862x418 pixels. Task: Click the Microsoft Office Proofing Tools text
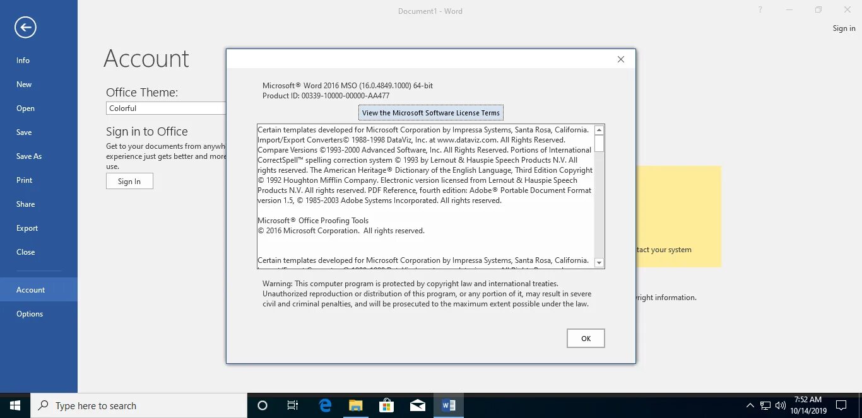(313, 221)
